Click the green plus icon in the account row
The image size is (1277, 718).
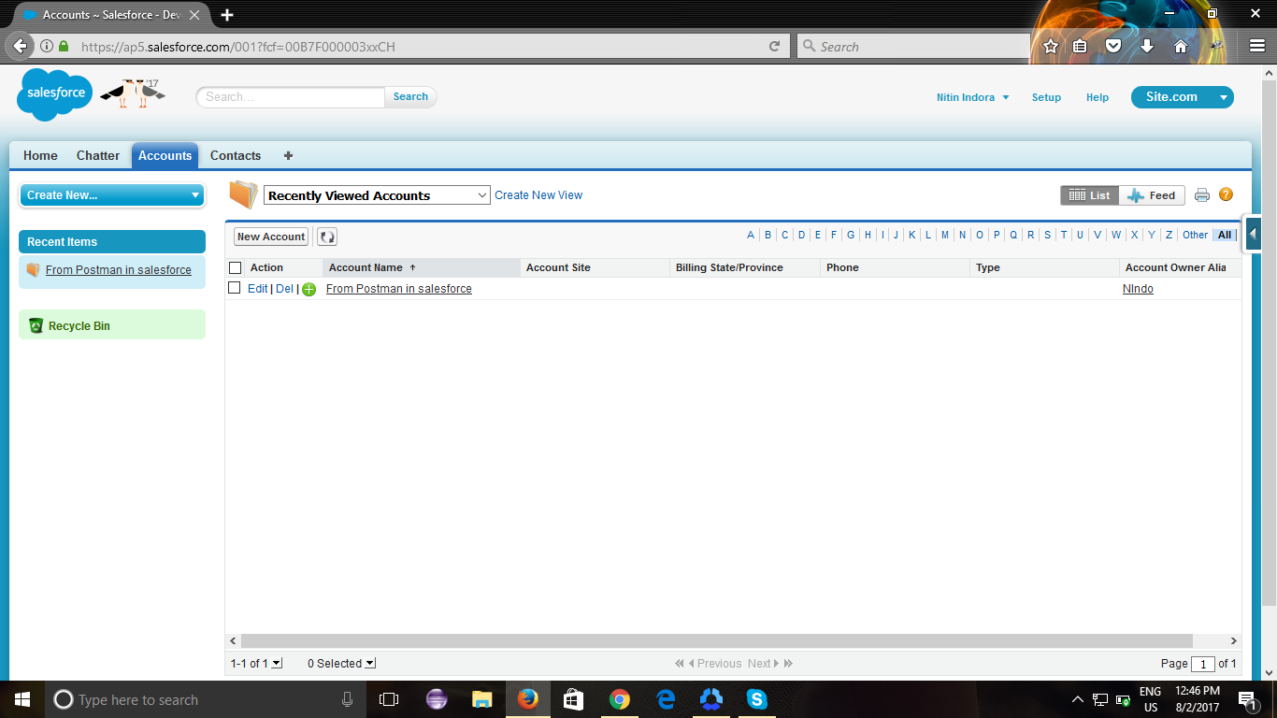point(308,289)
